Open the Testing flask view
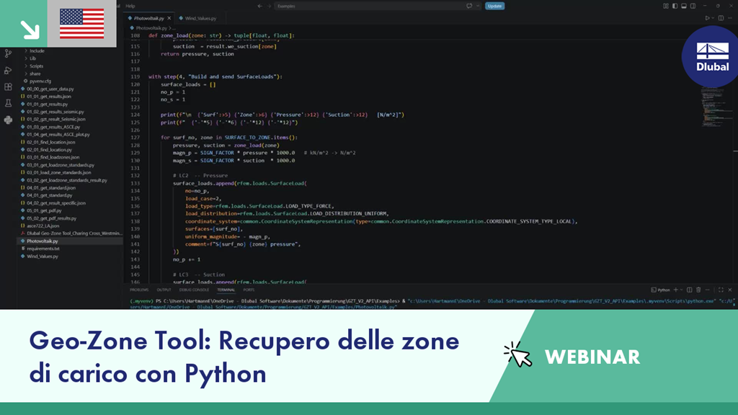This screenshot has height=415, width=738. click(8, 103)
